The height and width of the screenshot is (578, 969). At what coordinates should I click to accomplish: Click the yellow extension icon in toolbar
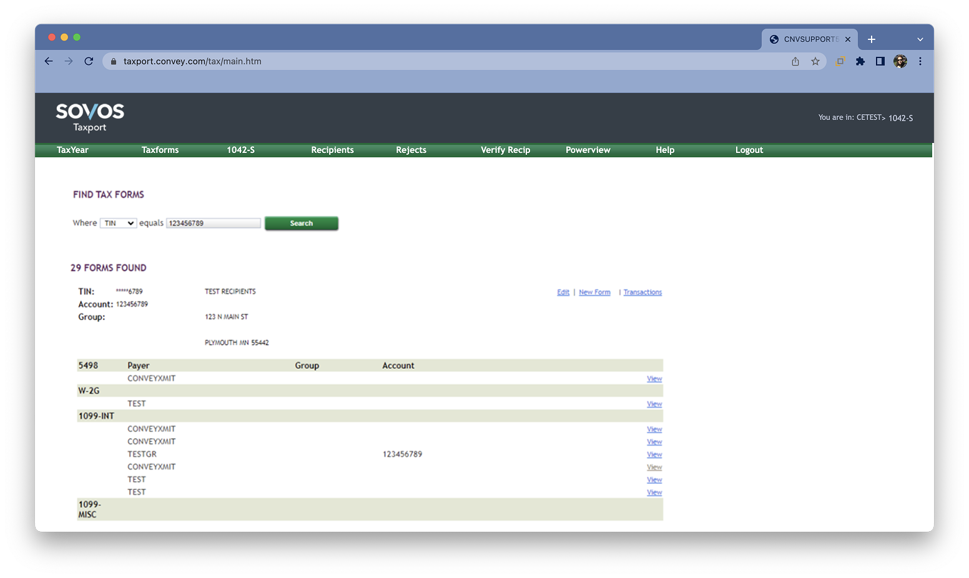840,61
